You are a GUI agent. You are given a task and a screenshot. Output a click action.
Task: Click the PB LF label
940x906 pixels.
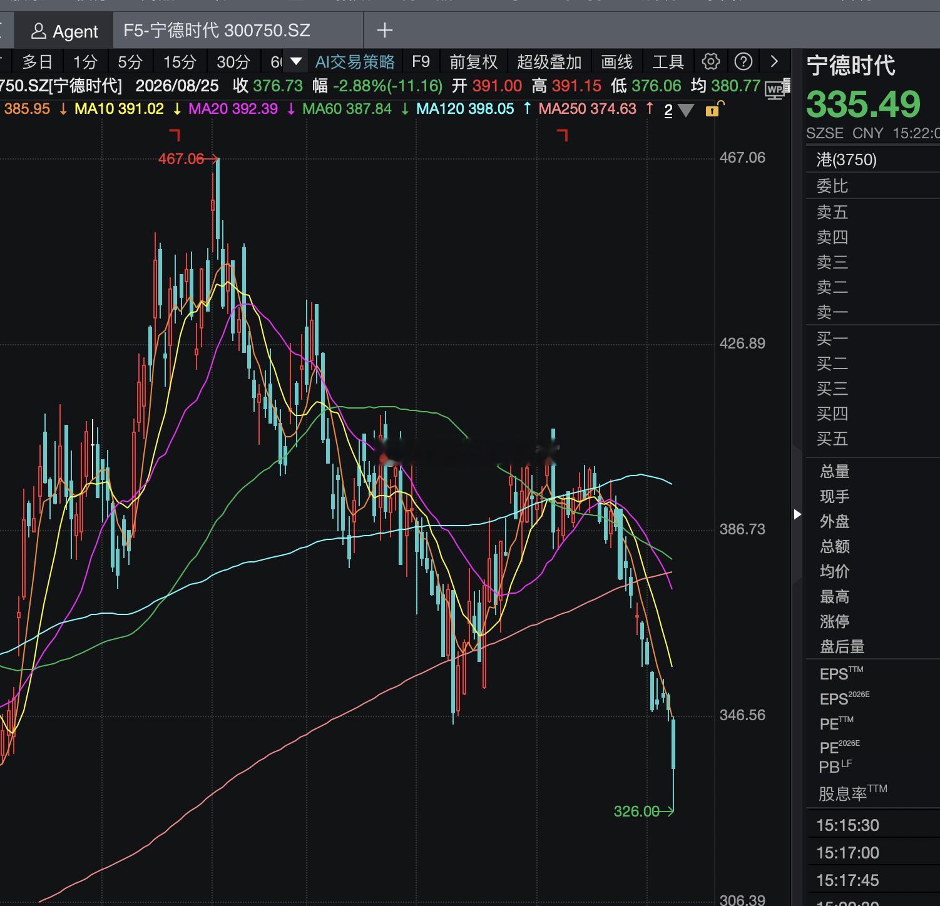pyautogui.click(x=835, y=766)
